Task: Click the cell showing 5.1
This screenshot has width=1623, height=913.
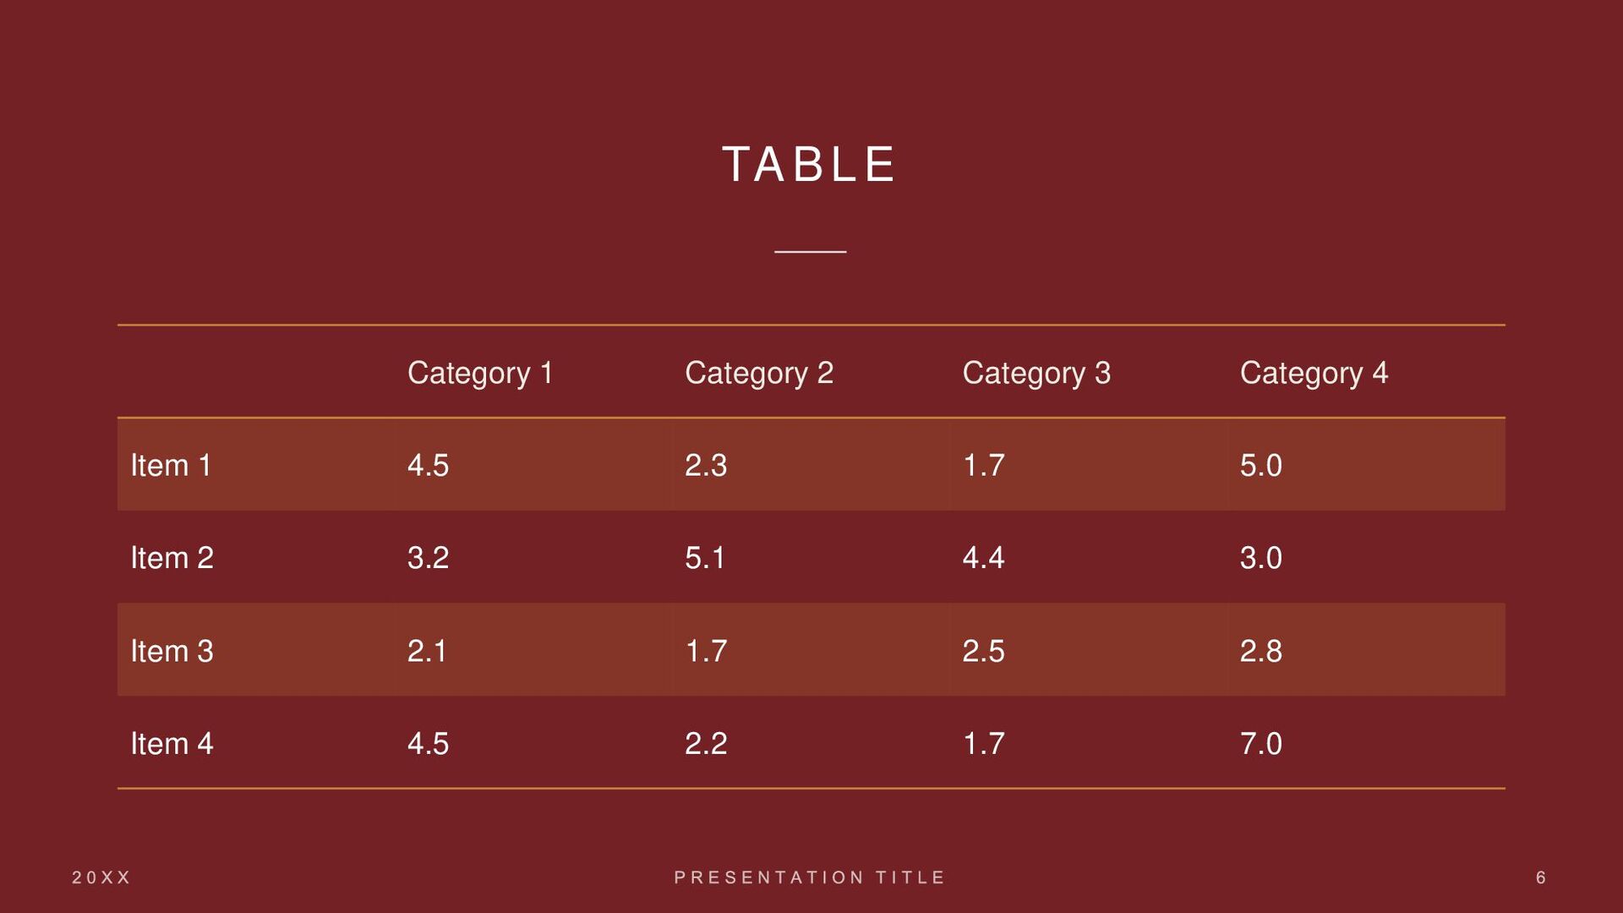Action: click(705, 558)
